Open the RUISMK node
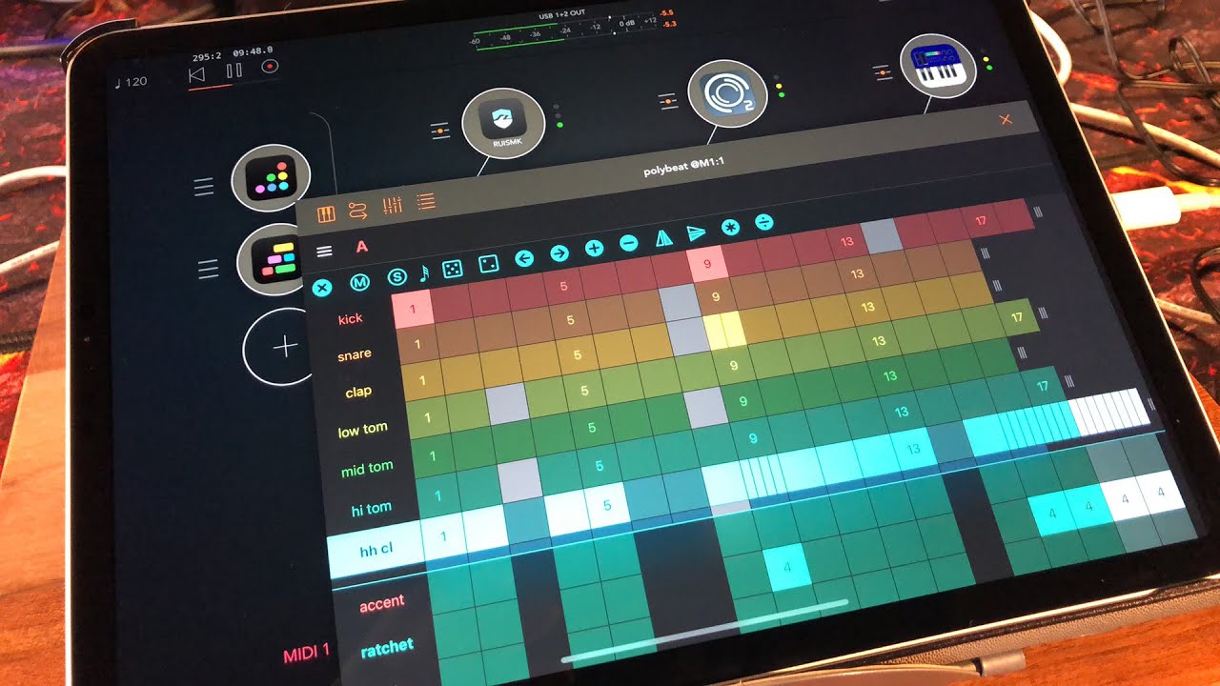 503,122
